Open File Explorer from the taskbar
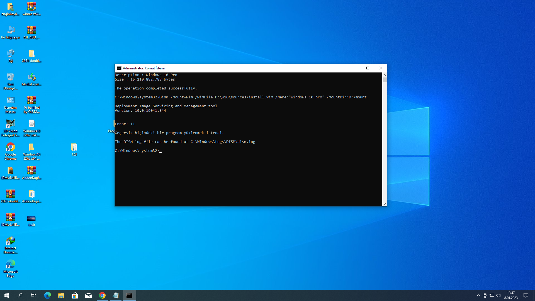Viewport: 535px width, 301px height. 61,295
